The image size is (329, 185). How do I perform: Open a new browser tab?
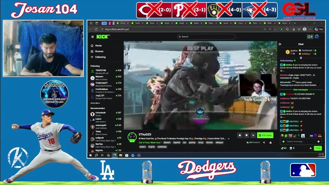[x=295, y=23]
